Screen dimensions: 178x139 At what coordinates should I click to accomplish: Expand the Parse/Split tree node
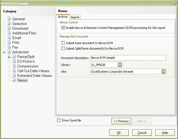(x=9, y=57)
